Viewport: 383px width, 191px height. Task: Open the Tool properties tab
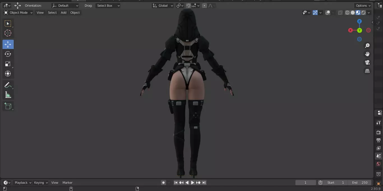tap(379, 122)
